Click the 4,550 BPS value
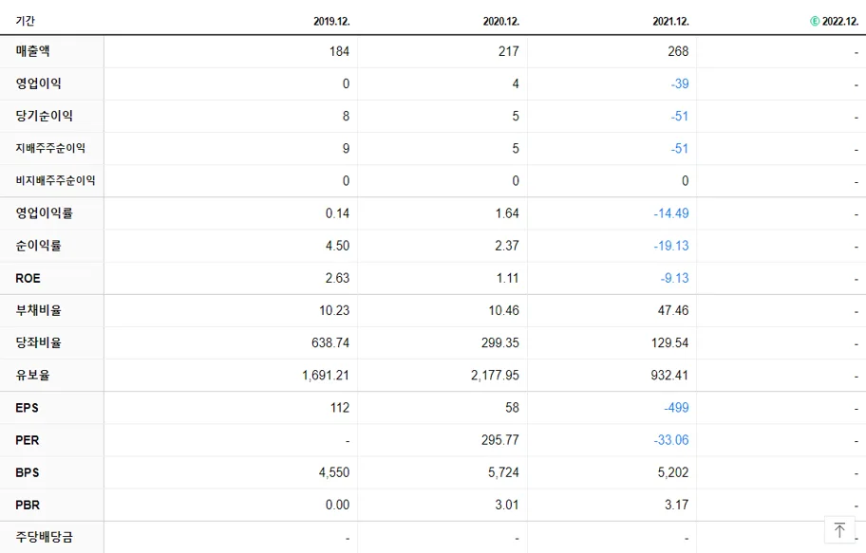The height and width of the screenshot is (553, 866). (x=334, y=472)
